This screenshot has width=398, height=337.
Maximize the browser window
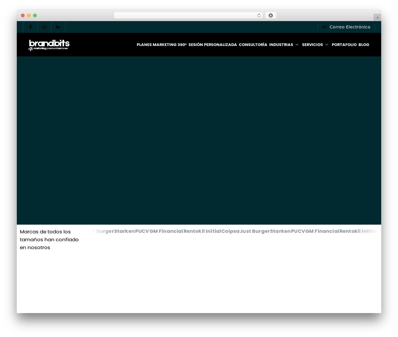[35, 16]
